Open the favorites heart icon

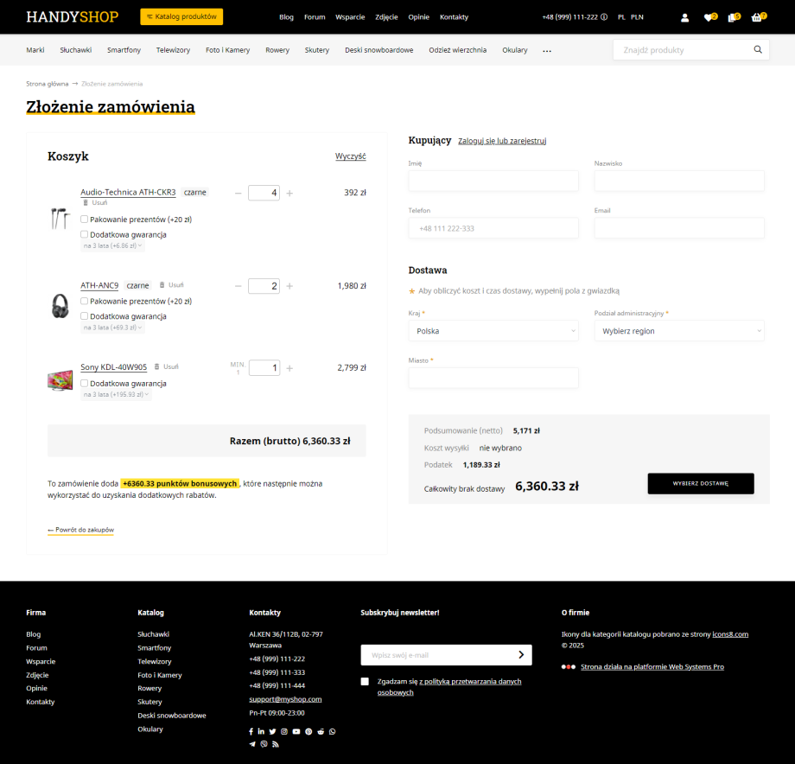tap(709, 17)
